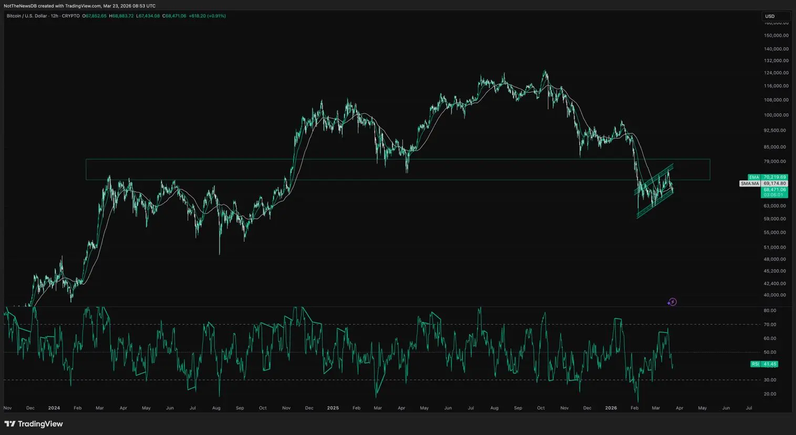Open the USD currency selector
The image size is (796, 435).
[776, 16]
